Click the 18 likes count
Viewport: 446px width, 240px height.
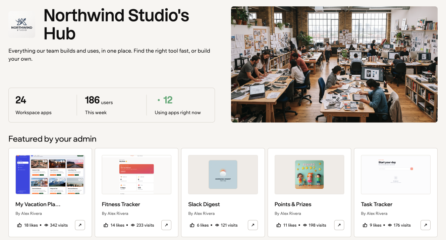click(31, 225)
